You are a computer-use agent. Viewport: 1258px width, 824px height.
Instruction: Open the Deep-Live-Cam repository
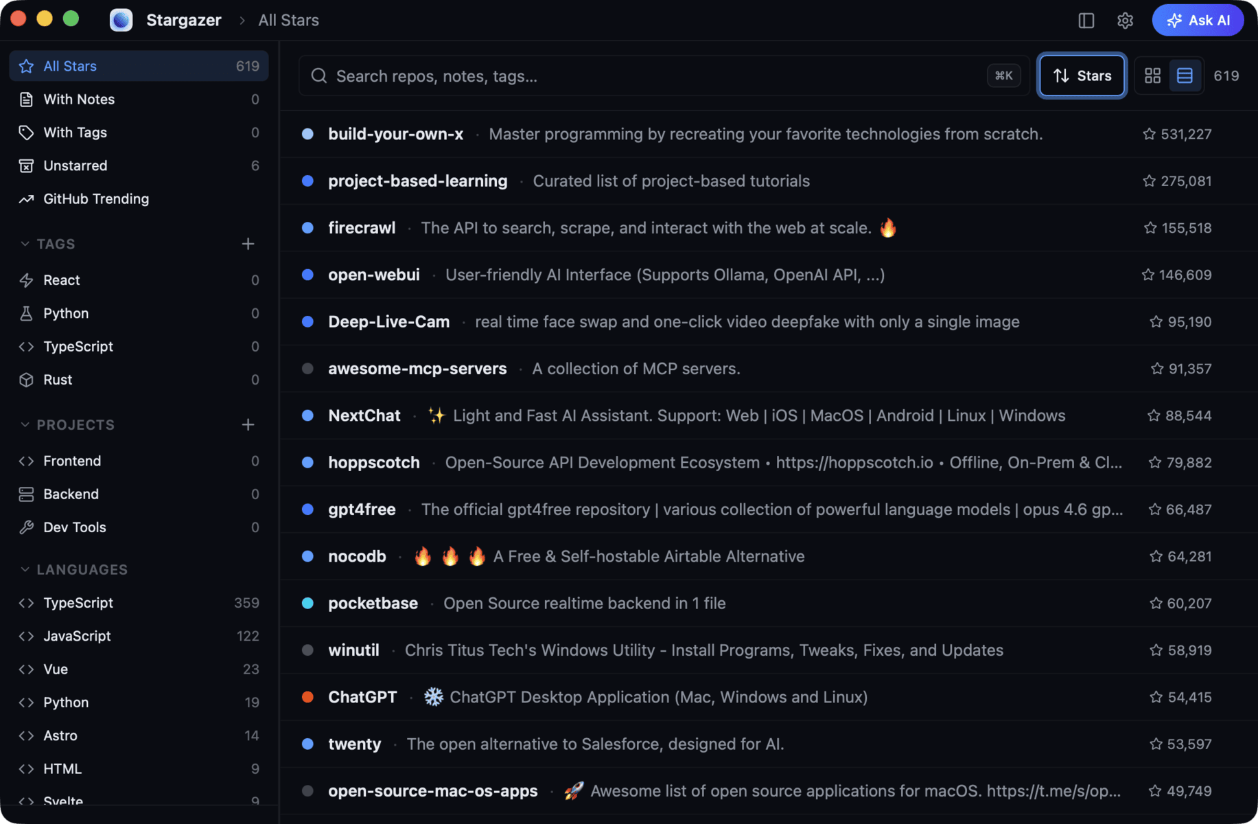769,321
